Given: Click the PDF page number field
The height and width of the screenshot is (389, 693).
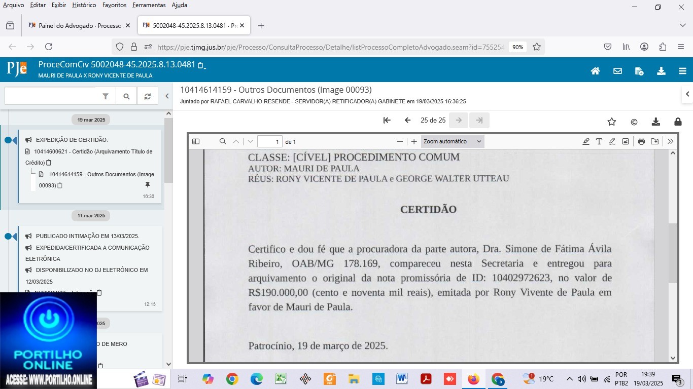Looking at the screenshot, I should pos(269,142).
